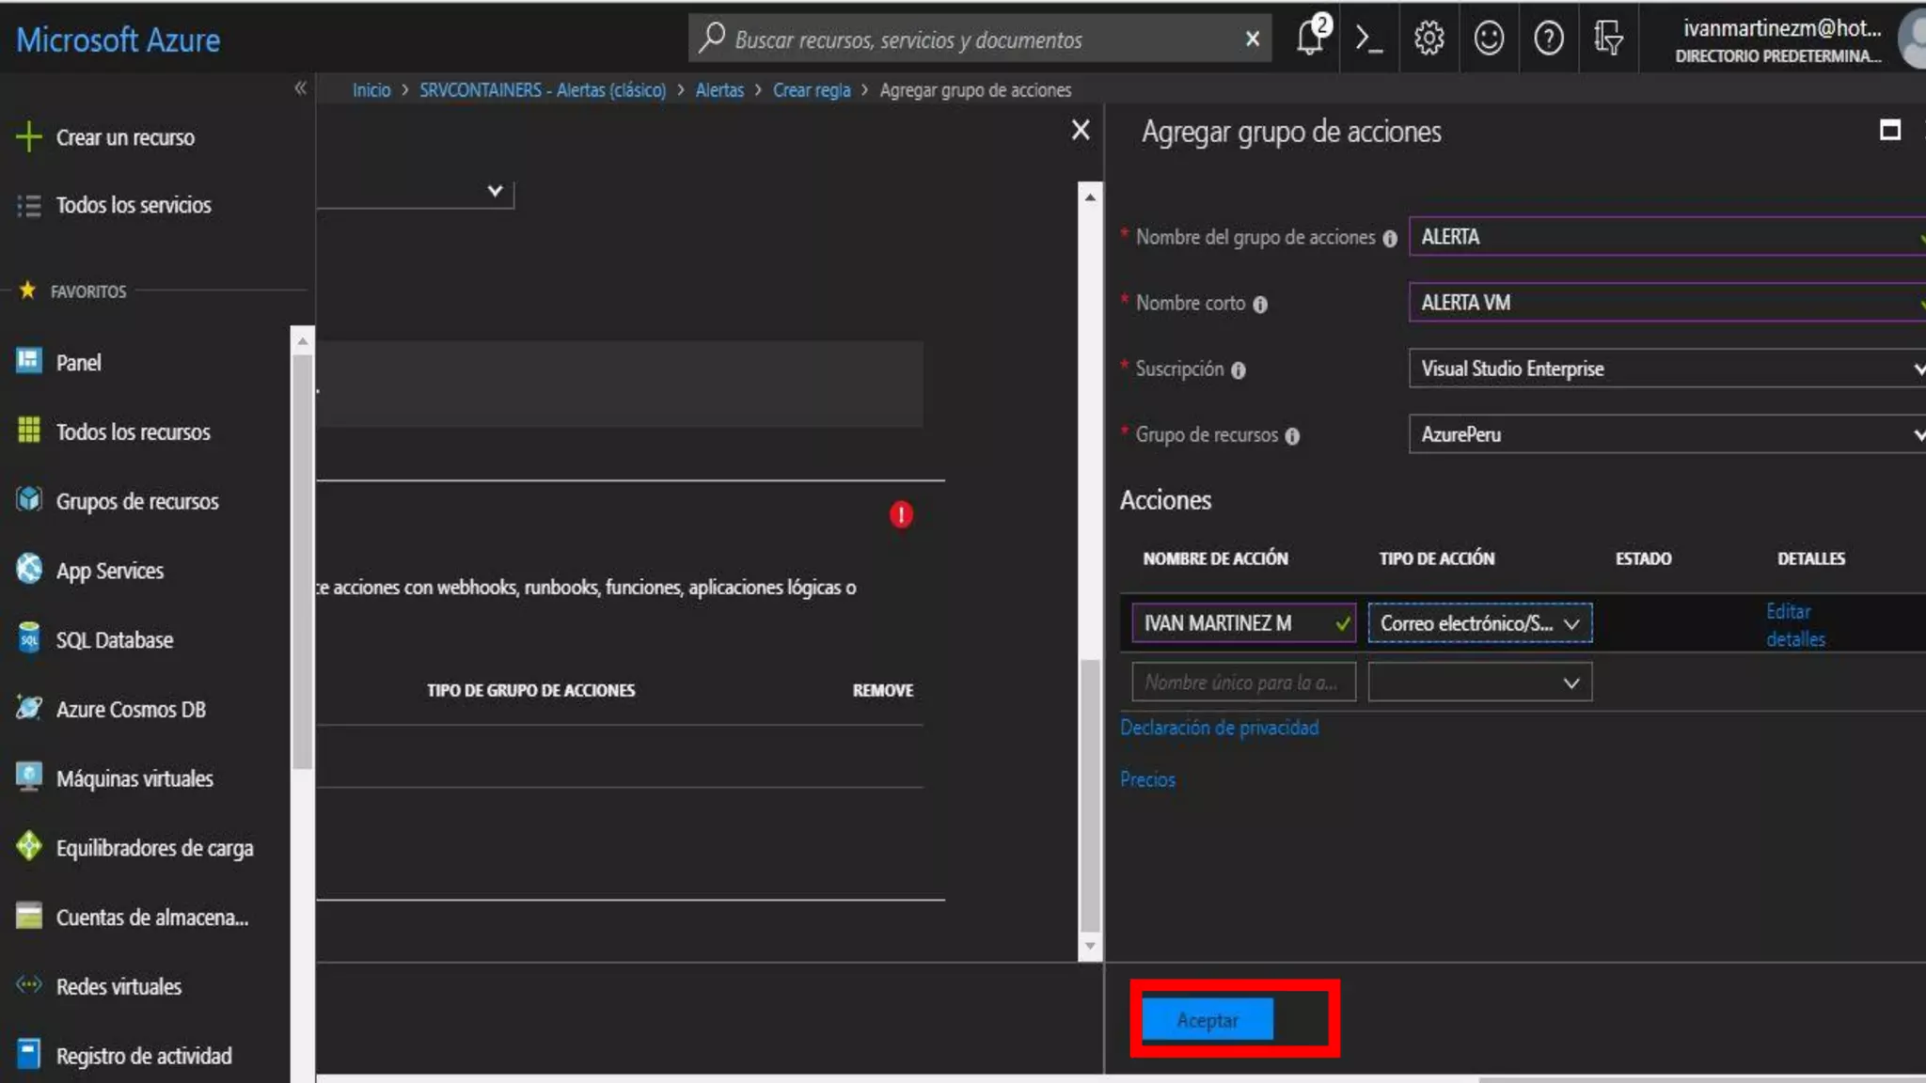Click the feedback smiley icon
This screenshot has height=1083, width=1926.
(x=1489, y=39)
